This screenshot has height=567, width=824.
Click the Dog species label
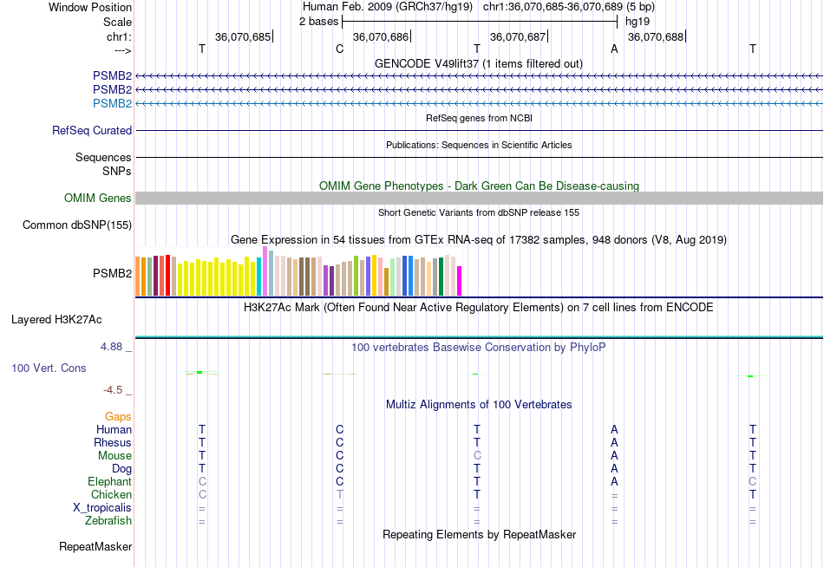(x=121, y=469)
